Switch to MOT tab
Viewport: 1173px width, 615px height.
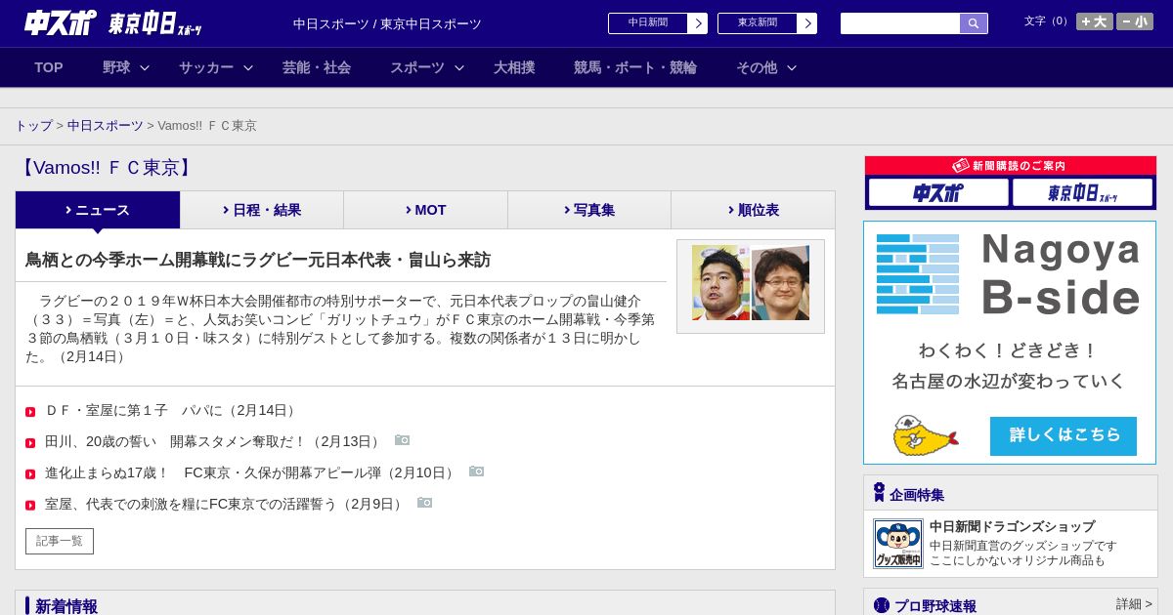click(426, 210)
